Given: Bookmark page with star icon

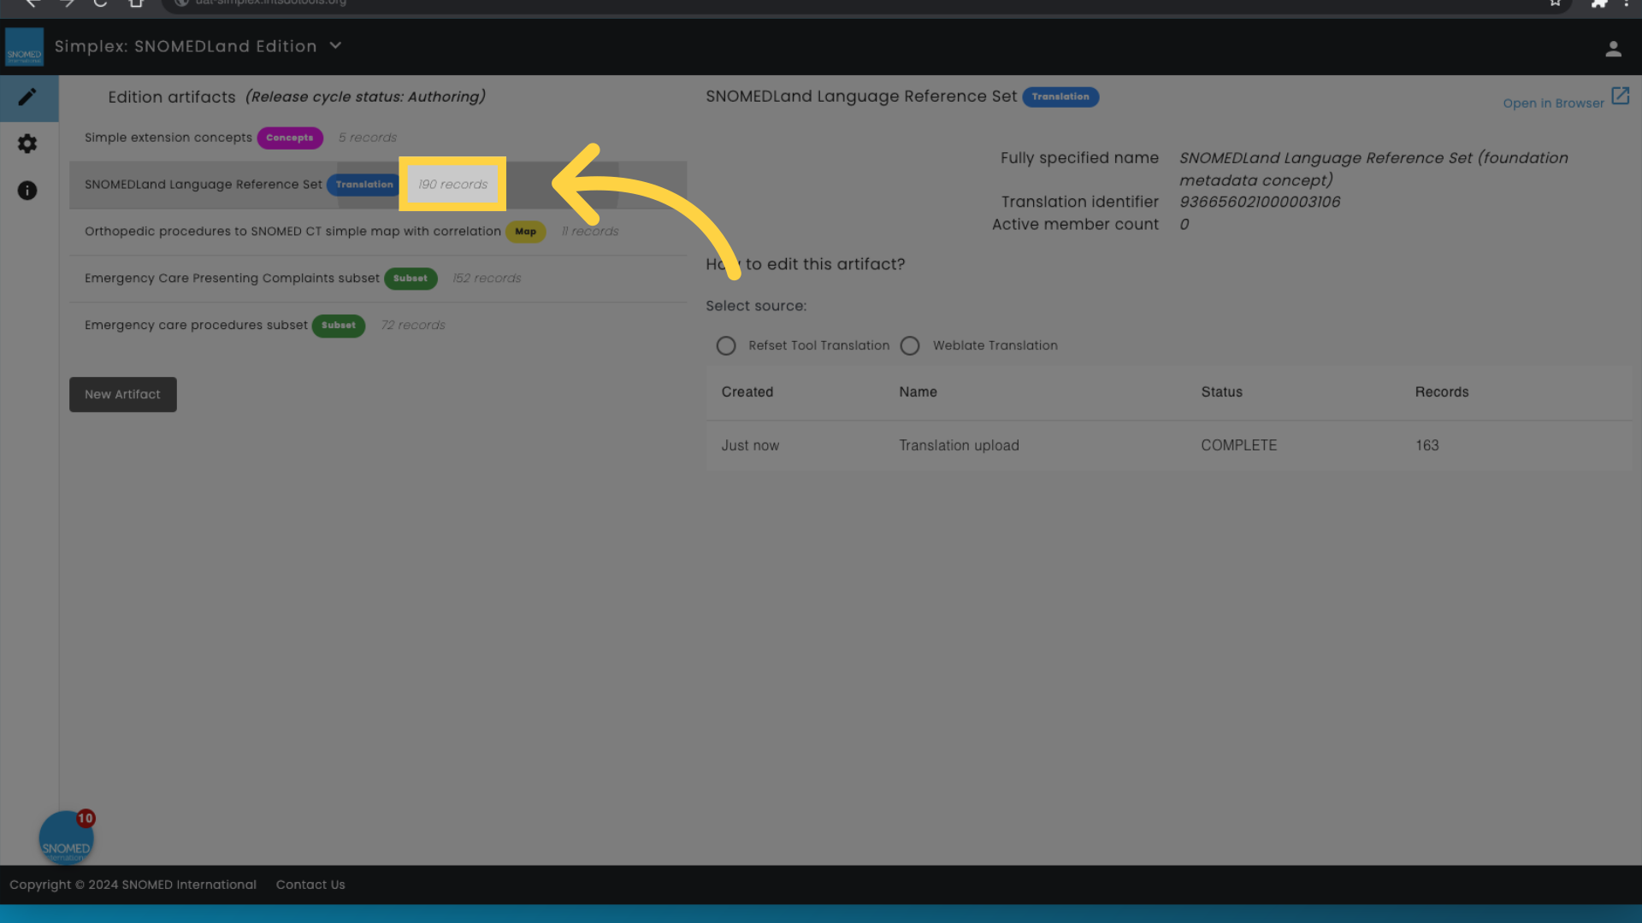Looking at the screenshot, I should pos(1555,3).
